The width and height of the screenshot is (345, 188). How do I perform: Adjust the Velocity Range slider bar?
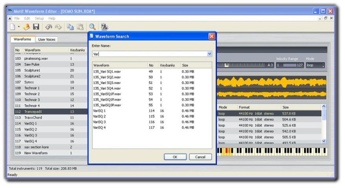tap(290, 65)
